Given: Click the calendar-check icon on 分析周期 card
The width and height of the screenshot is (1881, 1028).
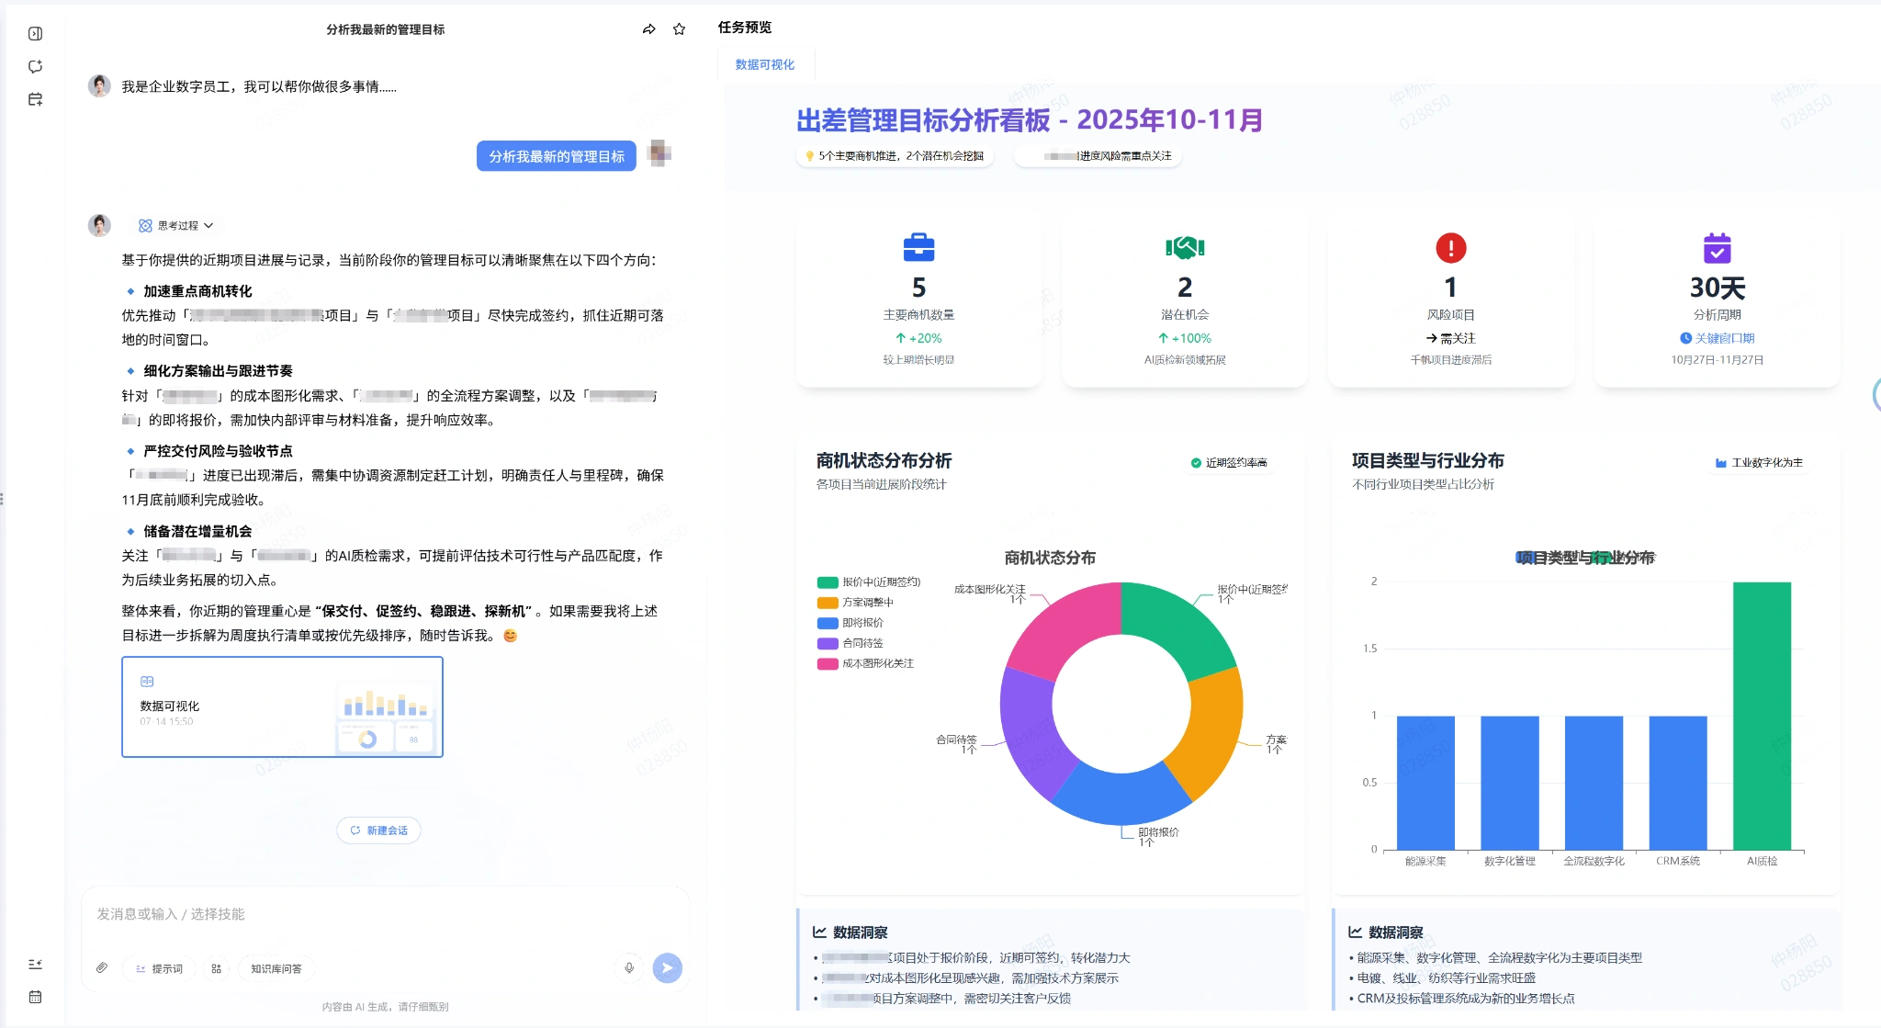Looking at the screenshot, I should [1718, 247].
